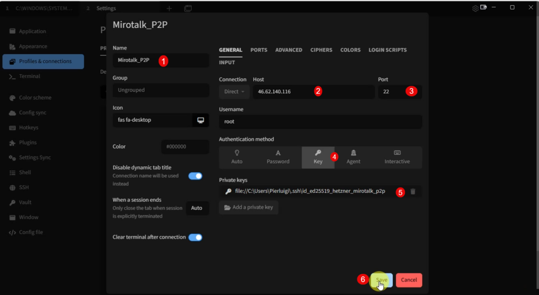Choose the Password authentication method
The image size is (539, 295).
[x=278, y=157]
